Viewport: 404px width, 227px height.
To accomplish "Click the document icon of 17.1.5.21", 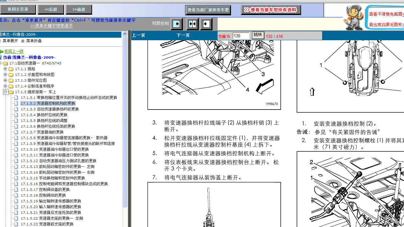I will coord(16,213).
